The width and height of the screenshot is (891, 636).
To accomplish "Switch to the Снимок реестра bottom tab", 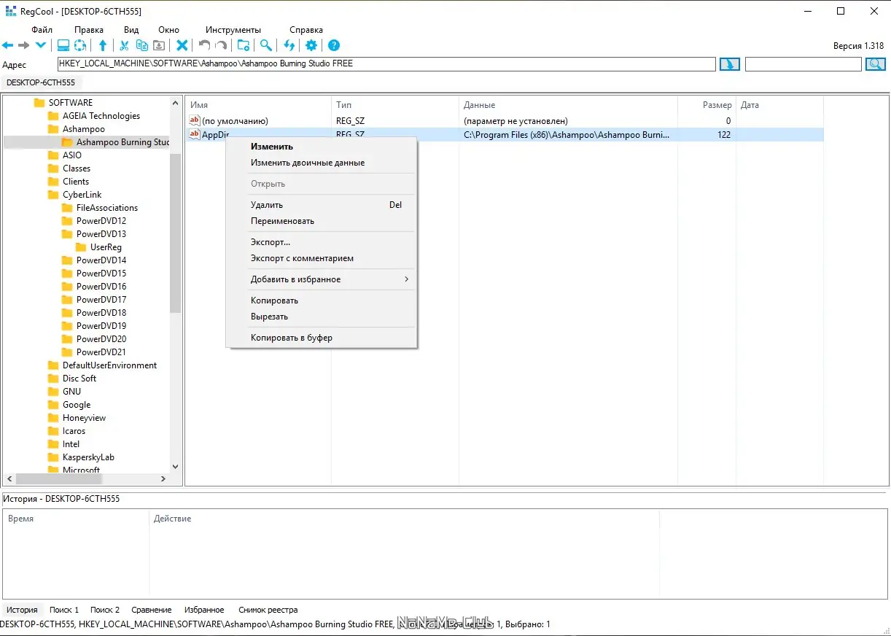I will click(268, 610).
